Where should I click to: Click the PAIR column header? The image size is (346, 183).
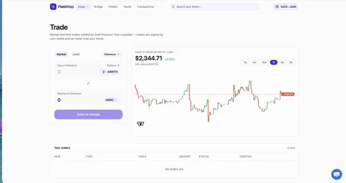pos(57,157)
